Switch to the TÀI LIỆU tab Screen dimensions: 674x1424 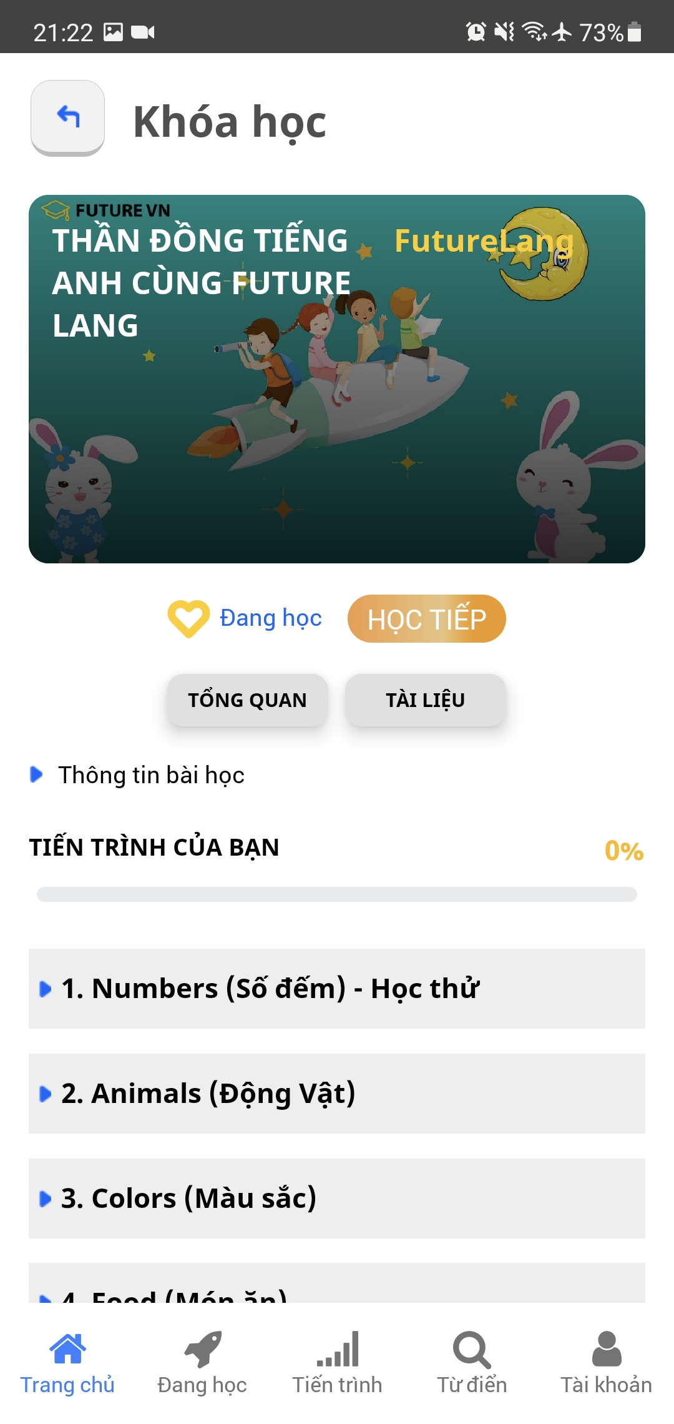coord(425,700)
